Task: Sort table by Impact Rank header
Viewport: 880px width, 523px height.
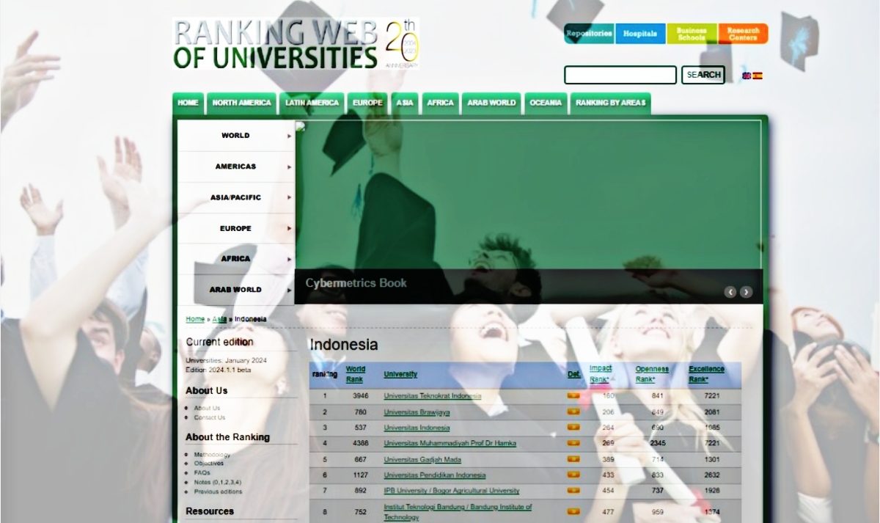Action: click(x=601, y=374)
